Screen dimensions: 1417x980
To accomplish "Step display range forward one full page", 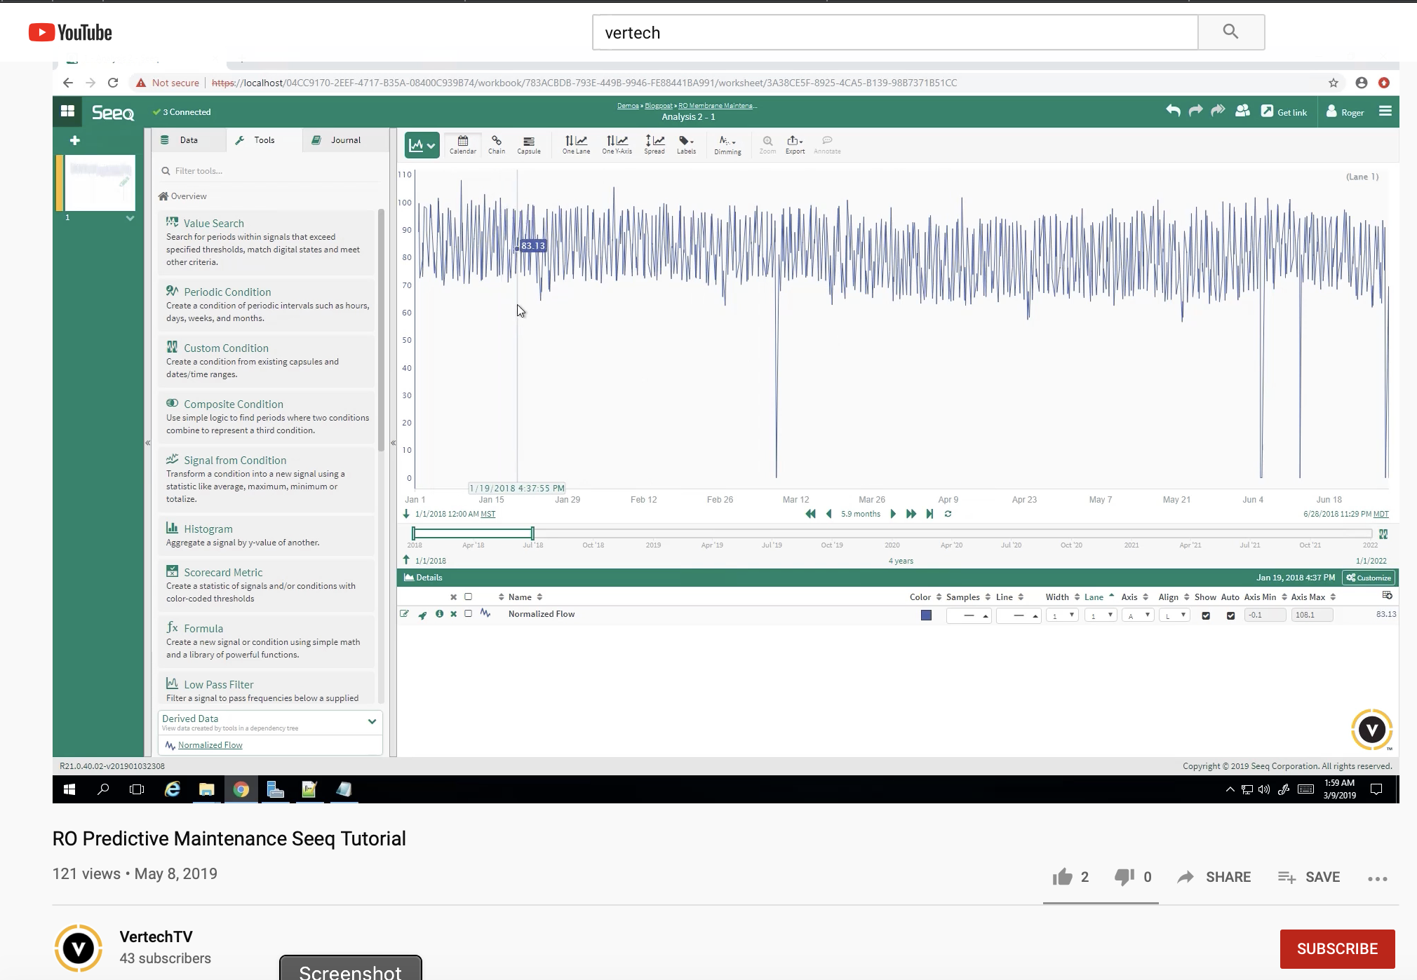I will (x=911, y=514).
